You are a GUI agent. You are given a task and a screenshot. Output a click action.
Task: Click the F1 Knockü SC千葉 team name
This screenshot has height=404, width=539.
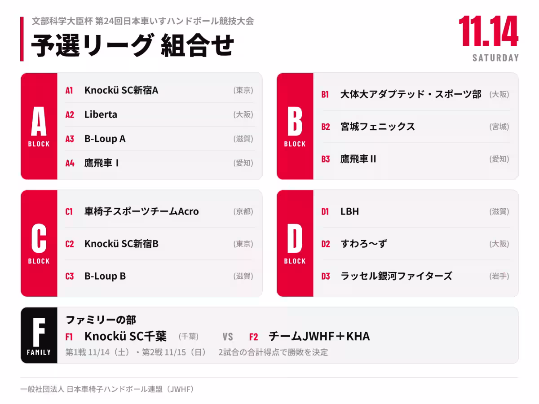click(x=125, y=336)
